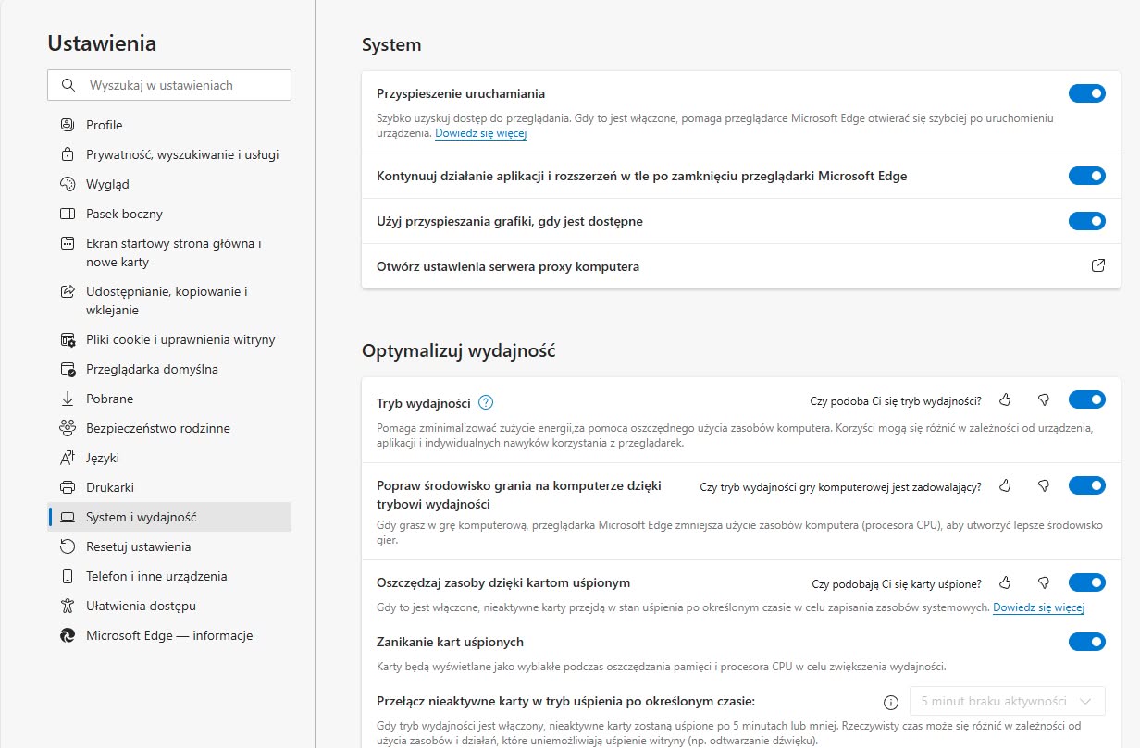This screenshot has width=1140, height=748.
Task: Click the external link icon for proxy settings
Action: (x=1097, y=266)
